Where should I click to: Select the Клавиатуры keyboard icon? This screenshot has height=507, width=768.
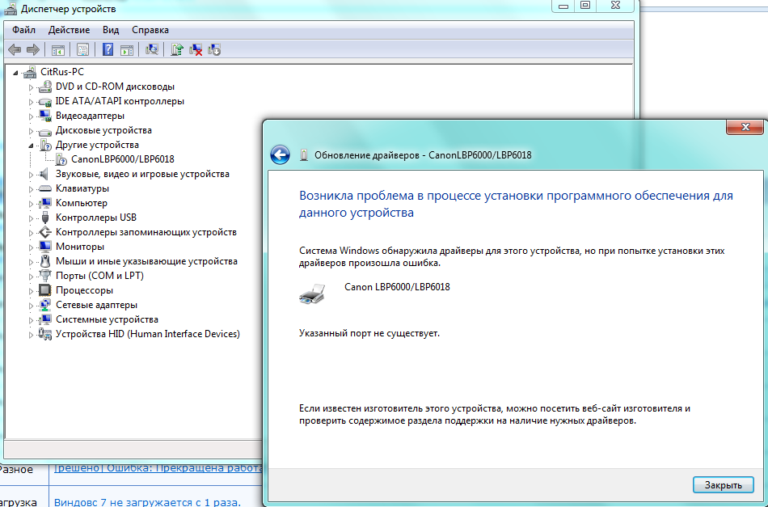(45, 188)
